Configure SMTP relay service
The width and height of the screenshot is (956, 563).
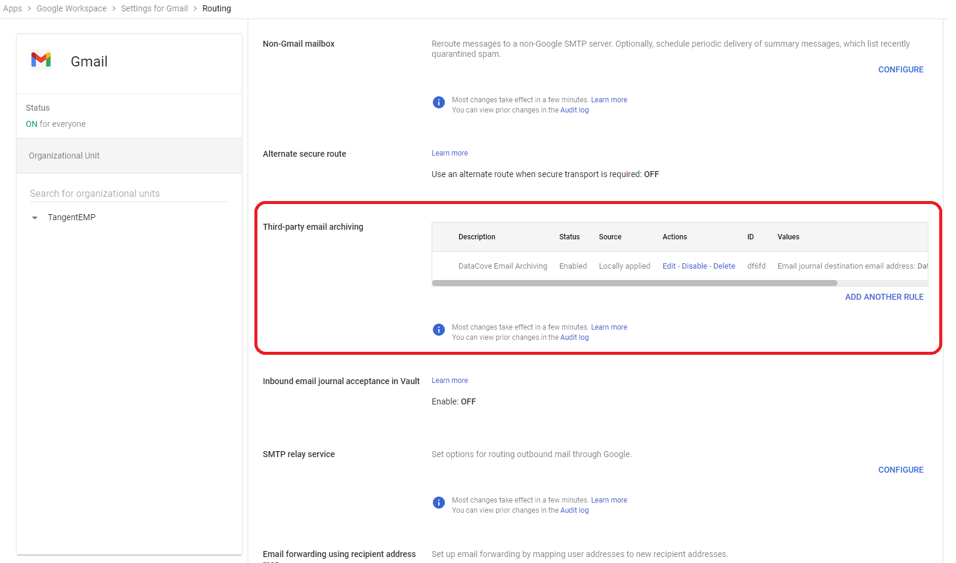coord(900,470)
